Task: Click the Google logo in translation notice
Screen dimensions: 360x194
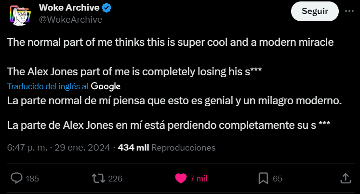Action: tap(106, 86)
